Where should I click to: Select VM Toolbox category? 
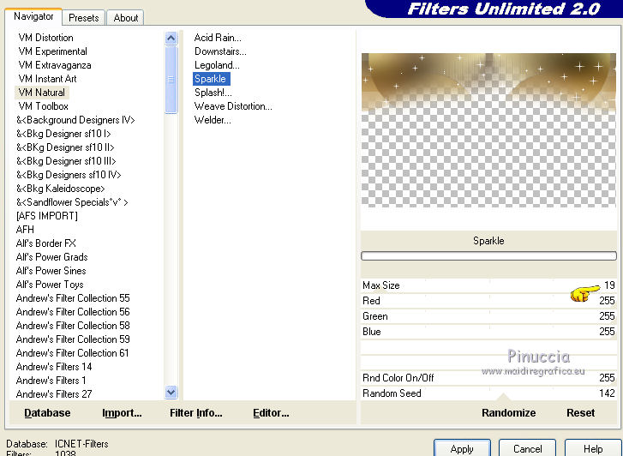[43, 106]
